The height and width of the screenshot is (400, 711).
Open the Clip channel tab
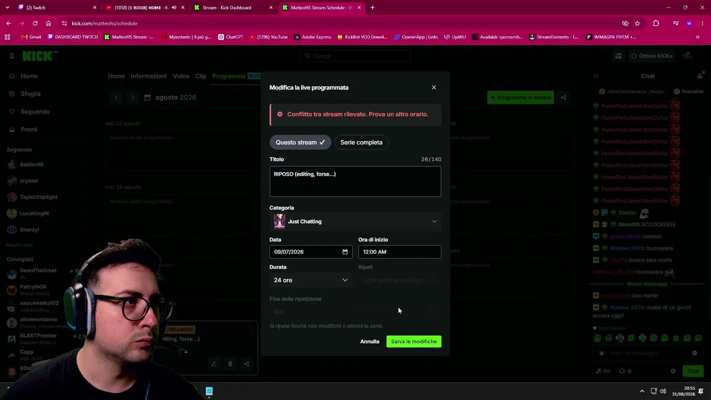[201, 76]
